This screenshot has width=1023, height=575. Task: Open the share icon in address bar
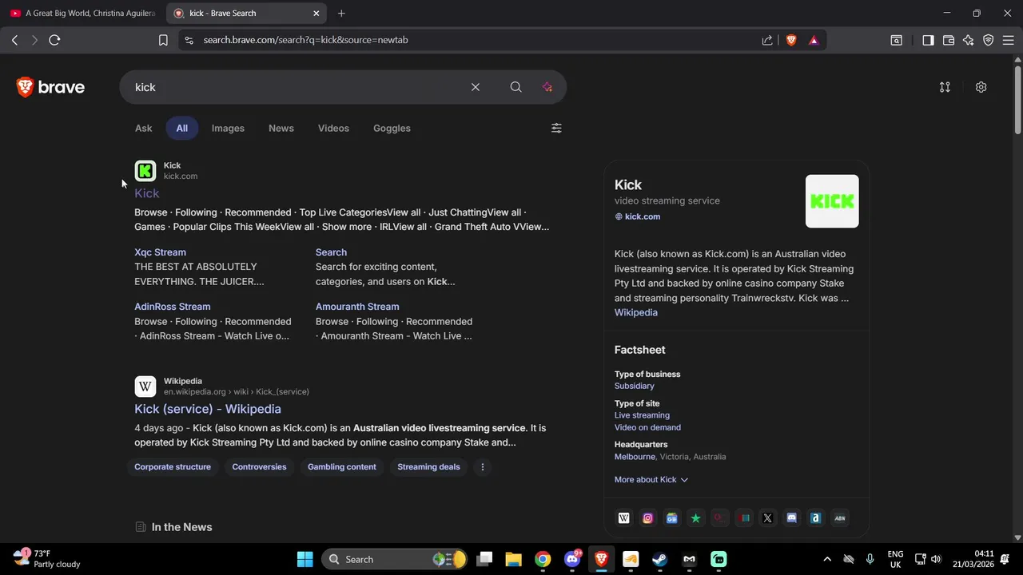click(x=767, y=40)
